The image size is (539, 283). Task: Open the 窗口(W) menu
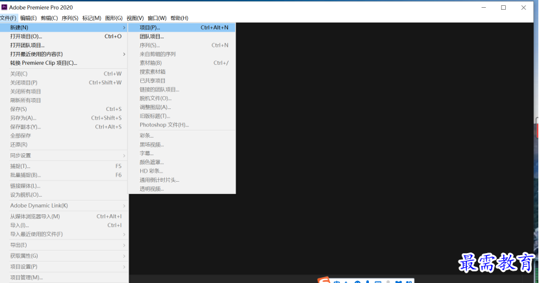click(x=157, y=18)
